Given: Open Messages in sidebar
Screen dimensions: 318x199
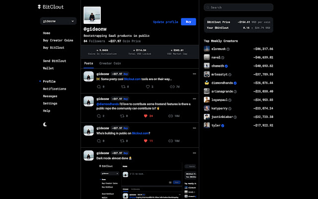Looking at the screenshot, I should [x=50, y=96].
